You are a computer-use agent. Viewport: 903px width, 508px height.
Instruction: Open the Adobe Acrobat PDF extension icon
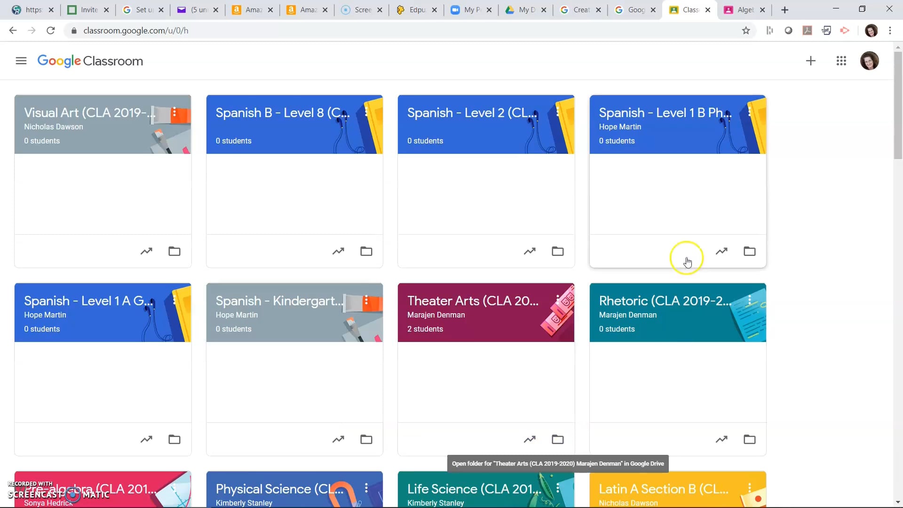[x=808, y=31]
